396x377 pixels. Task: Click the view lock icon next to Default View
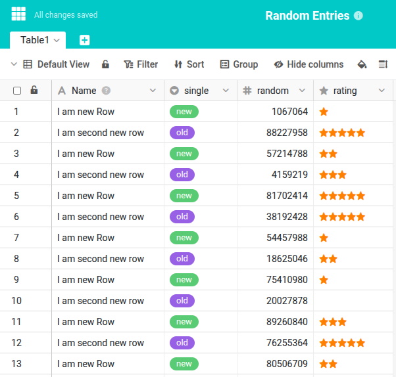[x=105, y=64]
